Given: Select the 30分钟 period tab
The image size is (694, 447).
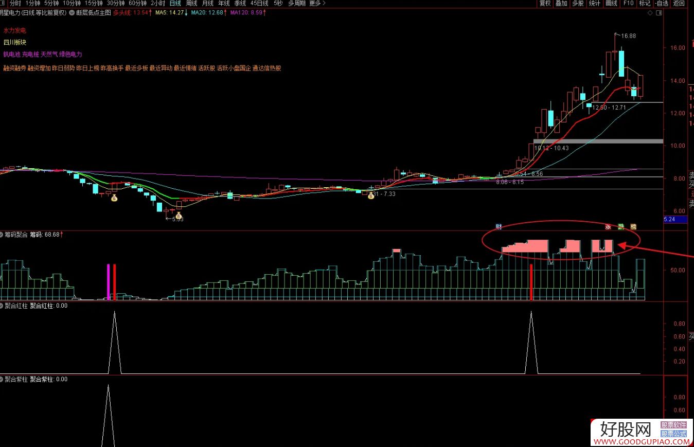Looking at the screenshot, I should (x=116, y=3).
